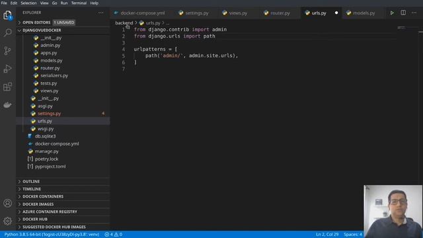
Task: Select Python 3.8.5 interpreter in status bar
Action: pos(52,235)
